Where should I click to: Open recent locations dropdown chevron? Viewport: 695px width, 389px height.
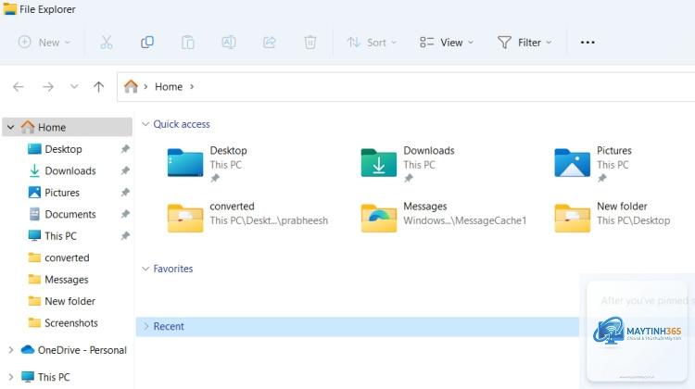pos(74,86)
